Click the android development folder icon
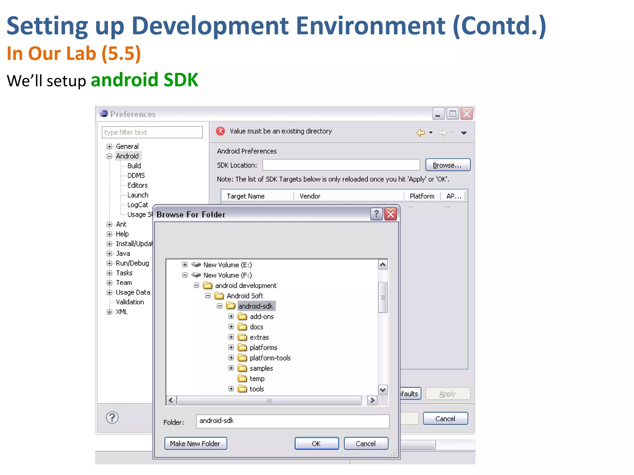This screenshot has height=475, width=634. pyautogui.click(x=208, y=285)
